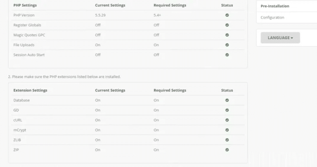Open the LANGUAGE dropdown button
The height and width of the screenshot is (167, 317).
pos(280,38)
